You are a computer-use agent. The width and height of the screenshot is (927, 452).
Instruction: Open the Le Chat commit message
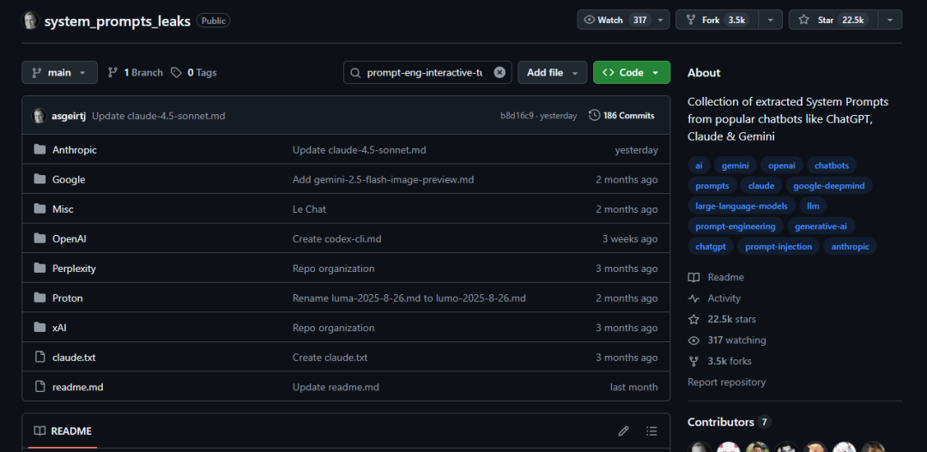pyautogui.click(x=309, y=209)
